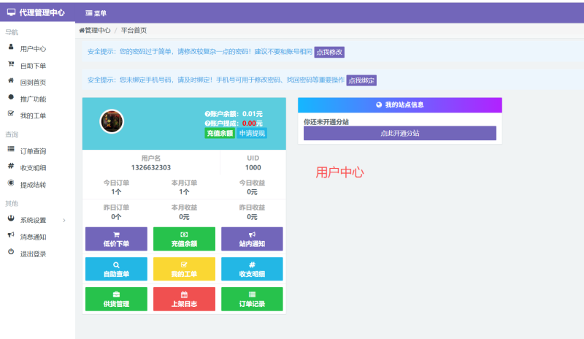Click the list icon beside 订单查询
This screenshot has width=584, height=339.
click(x=11, y=149)
